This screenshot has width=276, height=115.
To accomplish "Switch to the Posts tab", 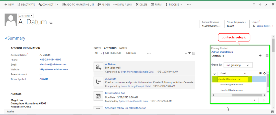I will [x=97, y=48].
